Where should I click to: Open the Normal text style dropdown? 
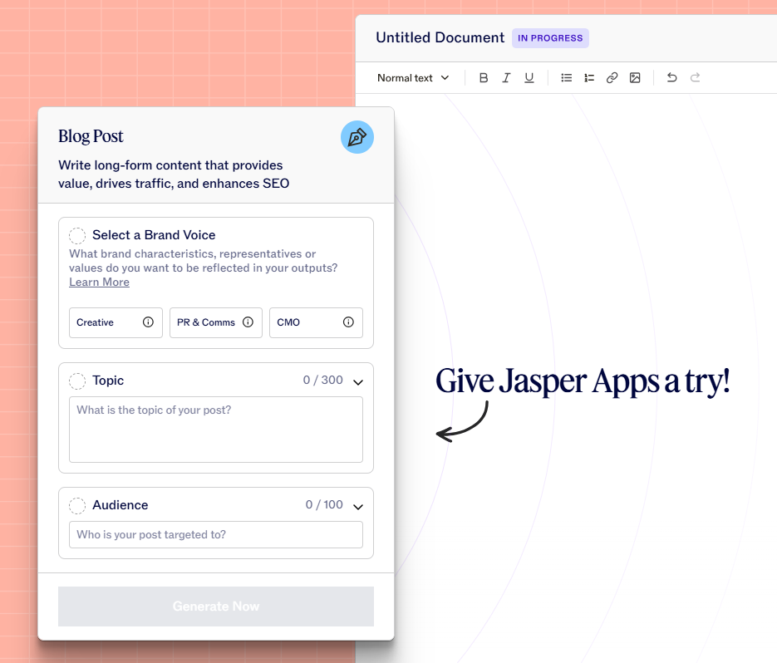[x=413, y=78]
